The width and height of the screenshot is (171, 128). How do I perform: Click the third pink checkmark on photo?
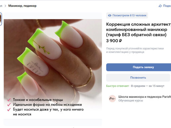pyautogui.click(x=9, y=109)
